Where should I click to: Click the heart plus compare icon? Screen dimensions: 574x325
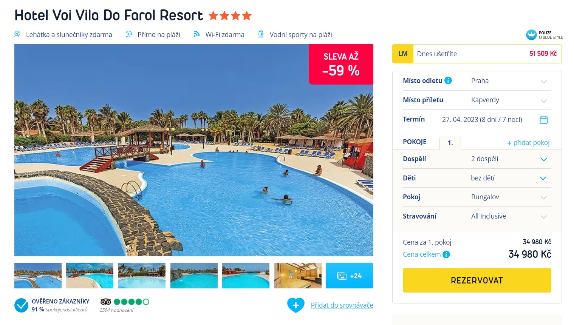[296, 305]
